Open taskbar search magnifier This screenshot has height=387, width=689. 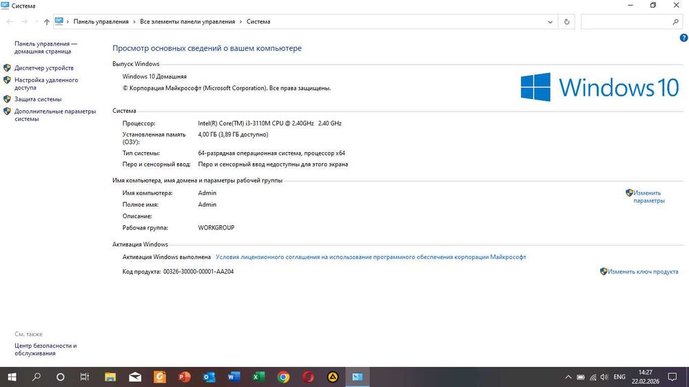[37, 377]
